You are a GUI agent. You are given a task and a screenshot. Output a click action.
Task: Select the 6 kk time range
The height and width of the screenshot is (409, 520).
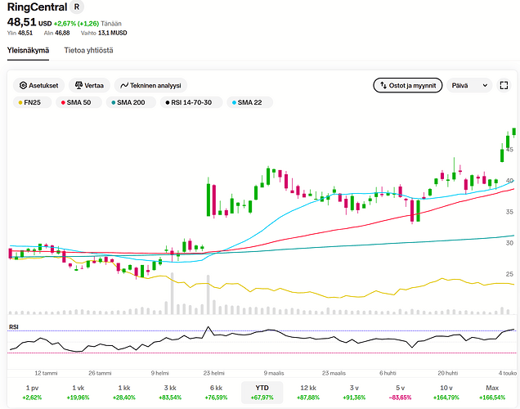tap(216, 392)
